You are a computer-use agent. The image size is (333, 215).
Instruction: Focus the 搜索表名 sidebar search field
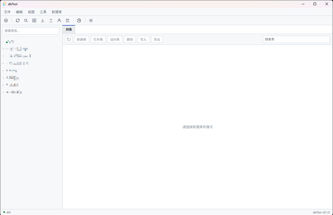pyautogui.click(x=31, y=31)
